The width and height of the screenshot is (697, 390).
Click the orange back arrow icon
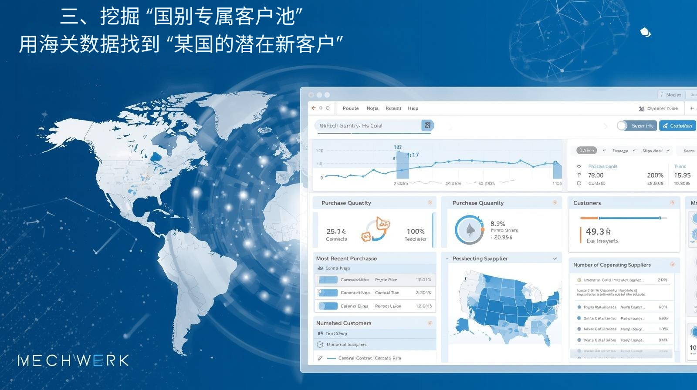tap(313, 108)
